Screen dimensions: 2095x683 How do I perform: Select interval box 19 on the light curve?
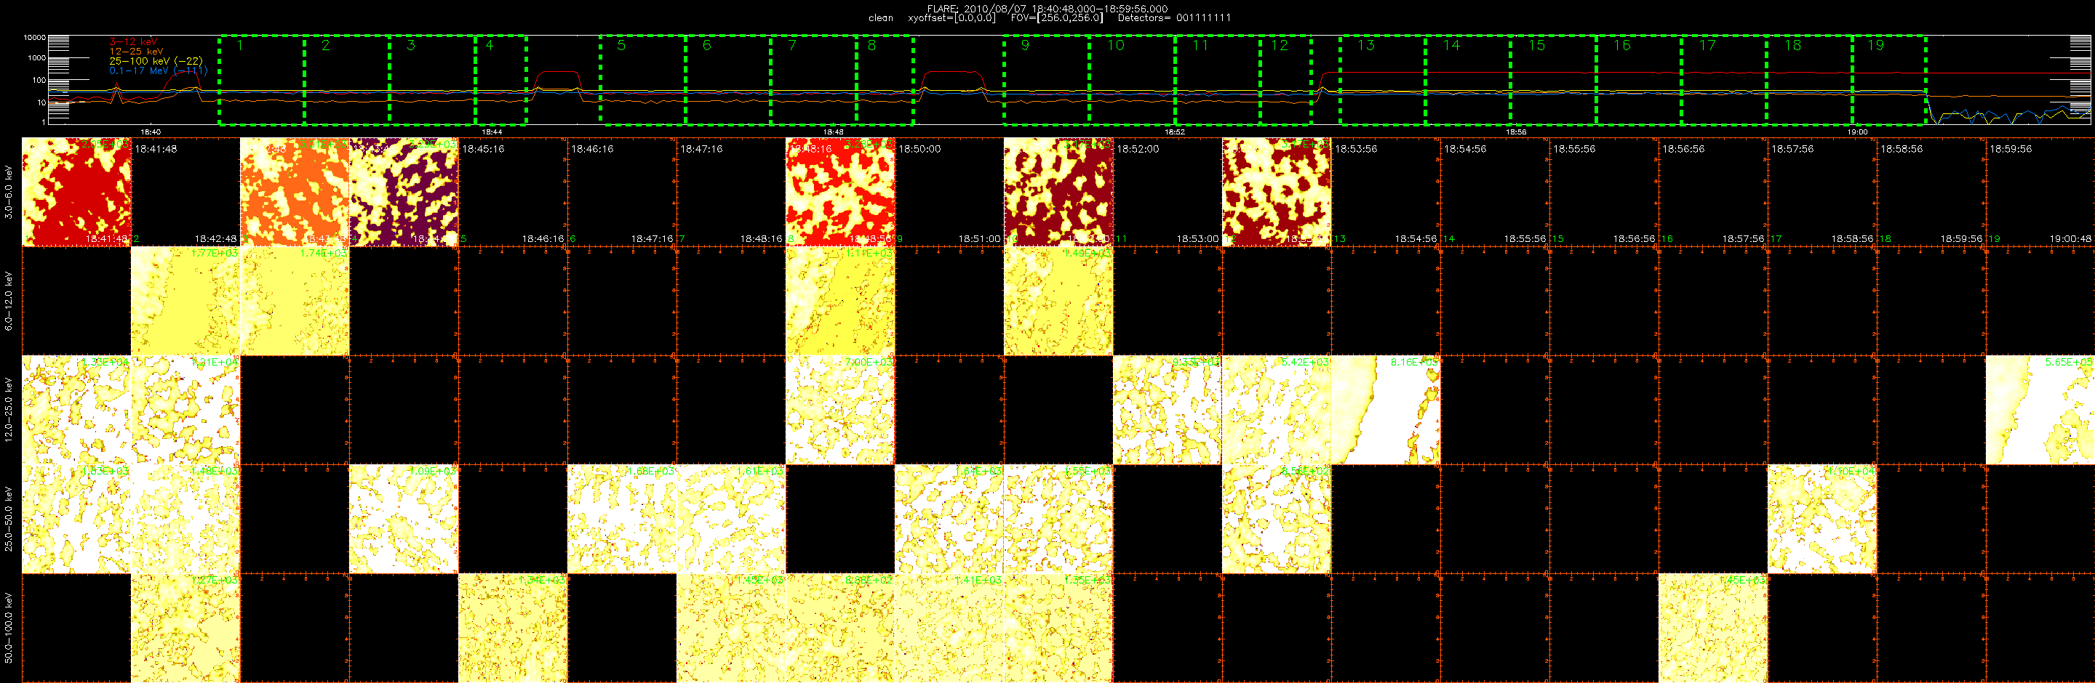coord(1888,80)
